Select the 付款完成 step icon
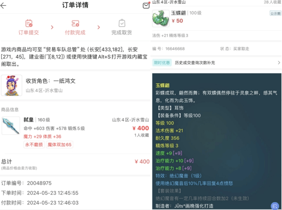This screenshot has width=282, height=210. [75, 23]
